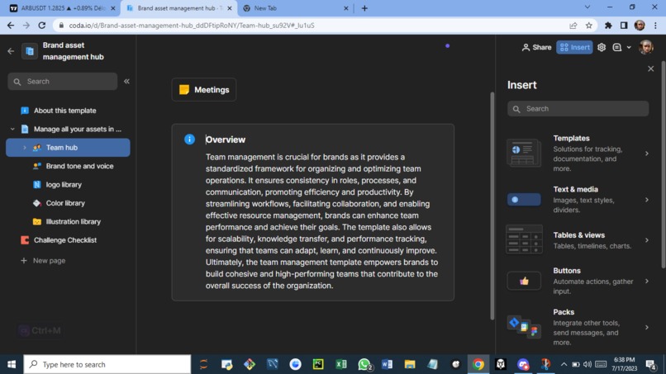Open doc settings gear icon
666x374 pixels.
(602, 47)
